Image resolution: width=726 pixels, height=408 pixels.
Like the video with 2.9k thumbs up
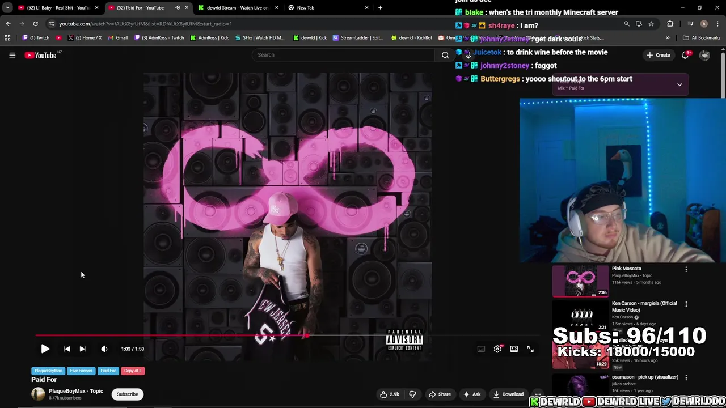click(x=390, y=394)
